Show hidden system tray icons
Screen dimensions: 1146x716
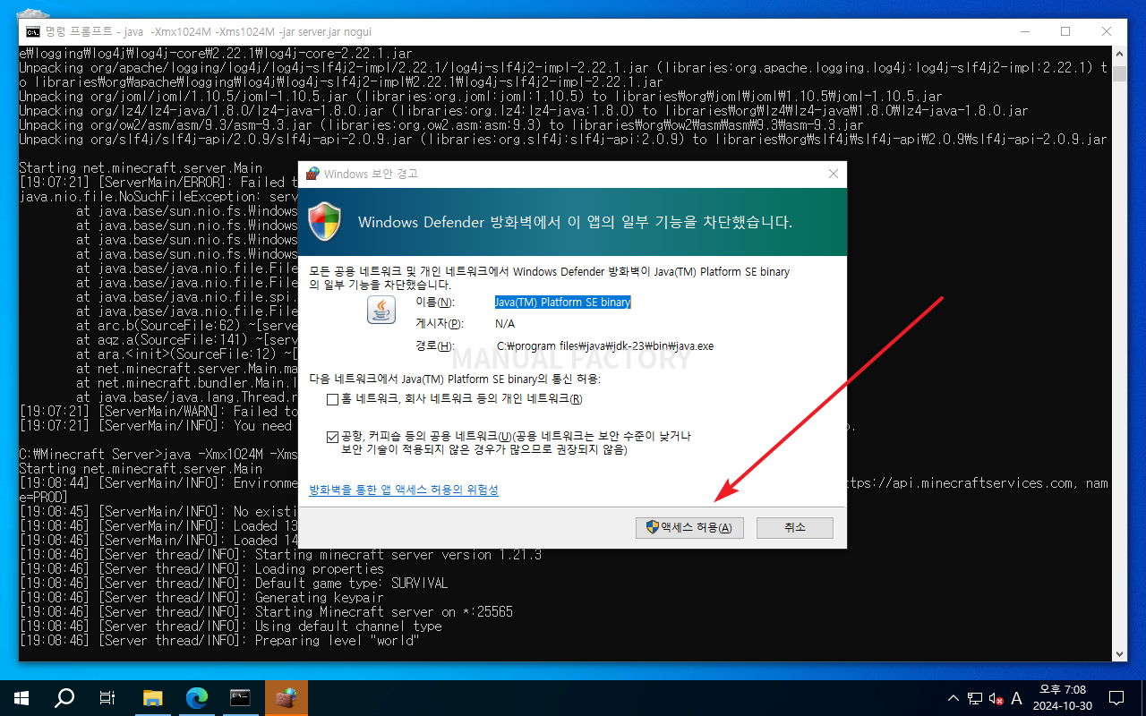(953, 698)
